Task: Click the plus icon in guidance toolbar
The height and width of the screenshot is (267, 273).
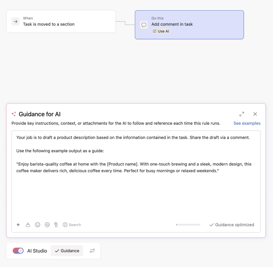Action: pyautogui.click(x=18, y=225)
